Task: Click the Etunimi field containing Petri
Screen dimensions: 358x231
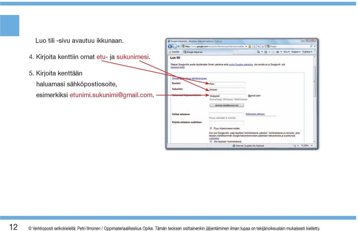Action: point(227,84)
